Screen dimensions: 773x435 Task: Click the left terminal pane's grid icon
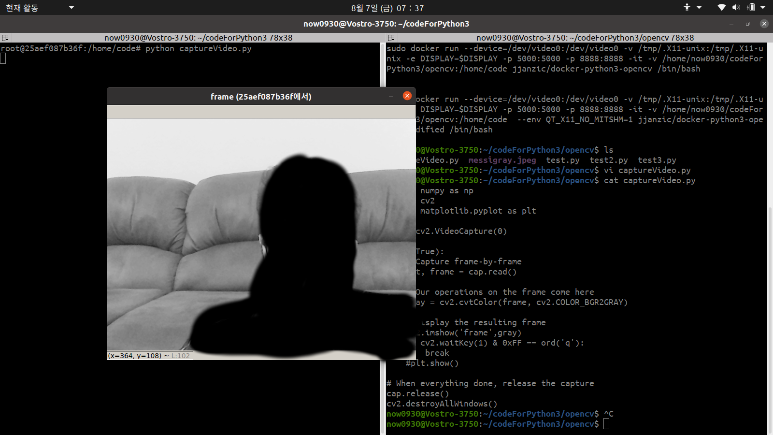click(5, 38)
